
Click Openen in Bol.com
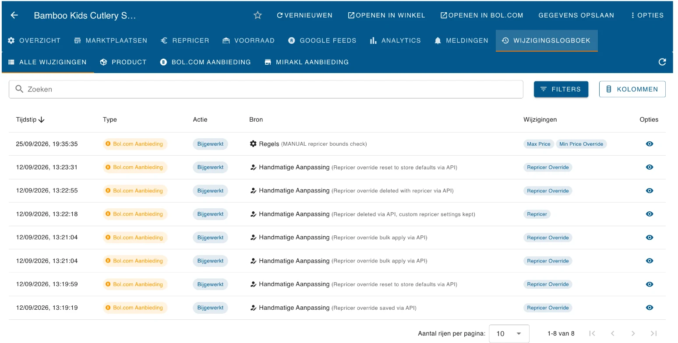point(482,15)
